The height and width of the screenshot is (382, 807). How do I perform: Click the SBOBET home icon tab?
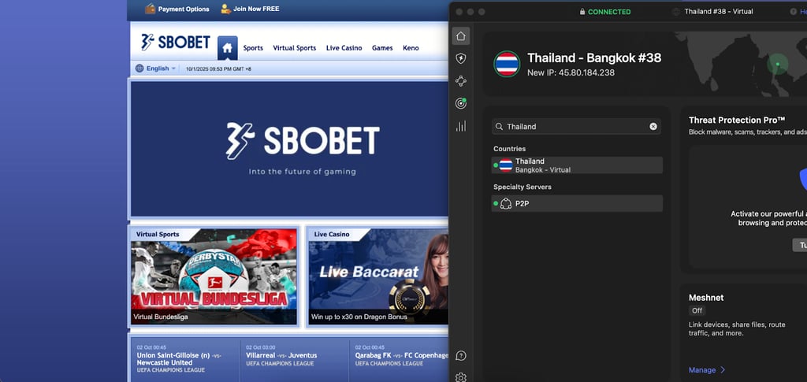pos(228,48)
